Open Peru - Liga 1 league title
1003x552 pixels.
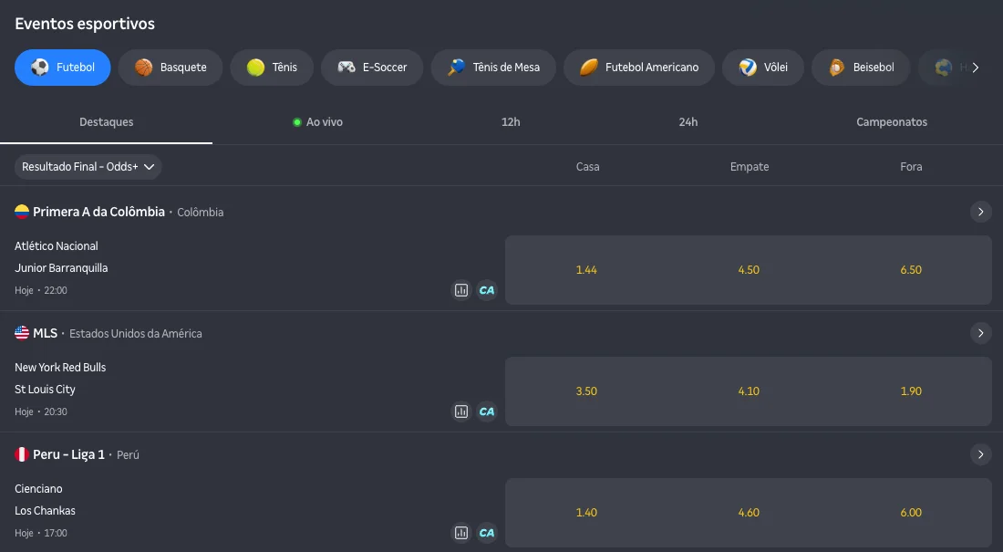point(68,454)
